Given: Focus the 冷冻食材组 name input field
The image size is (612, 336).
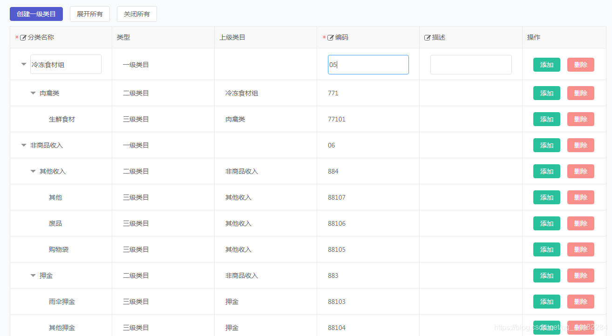Looking at the screenshot, I should (66, 64).
